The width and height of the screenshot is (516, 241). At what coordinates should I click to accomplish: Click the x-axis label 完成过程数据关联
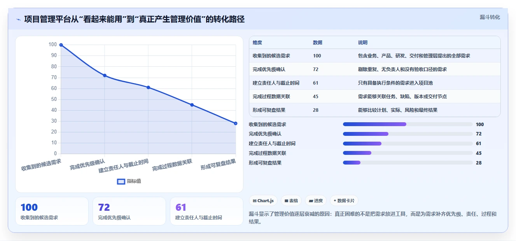[x=172, y=165]
